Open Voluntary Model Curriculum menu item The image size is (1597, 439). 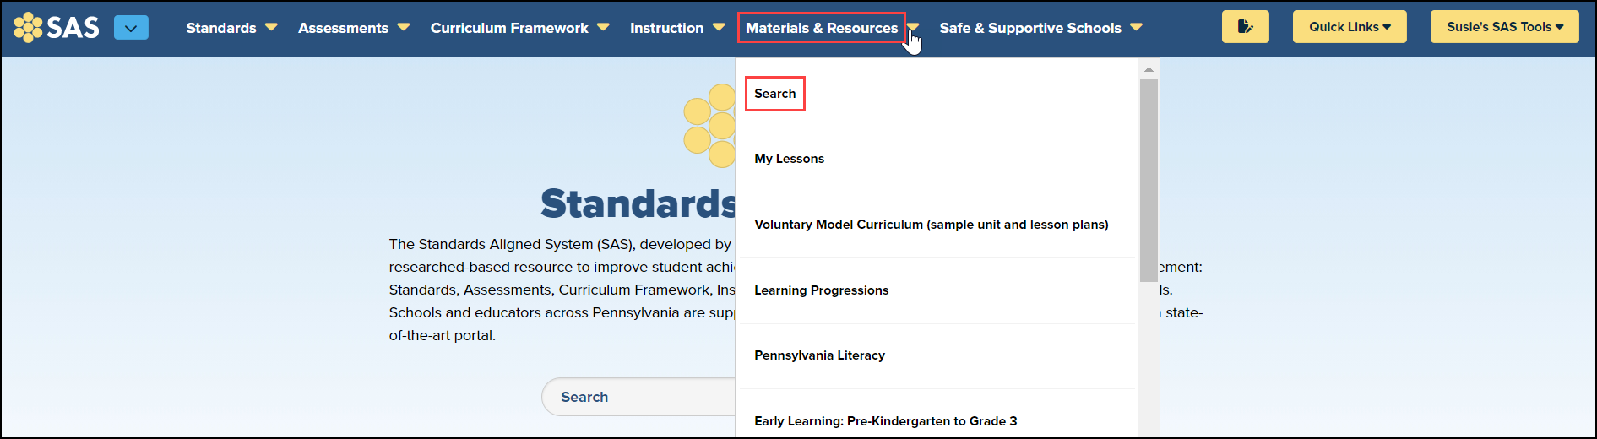coord(931,225)
